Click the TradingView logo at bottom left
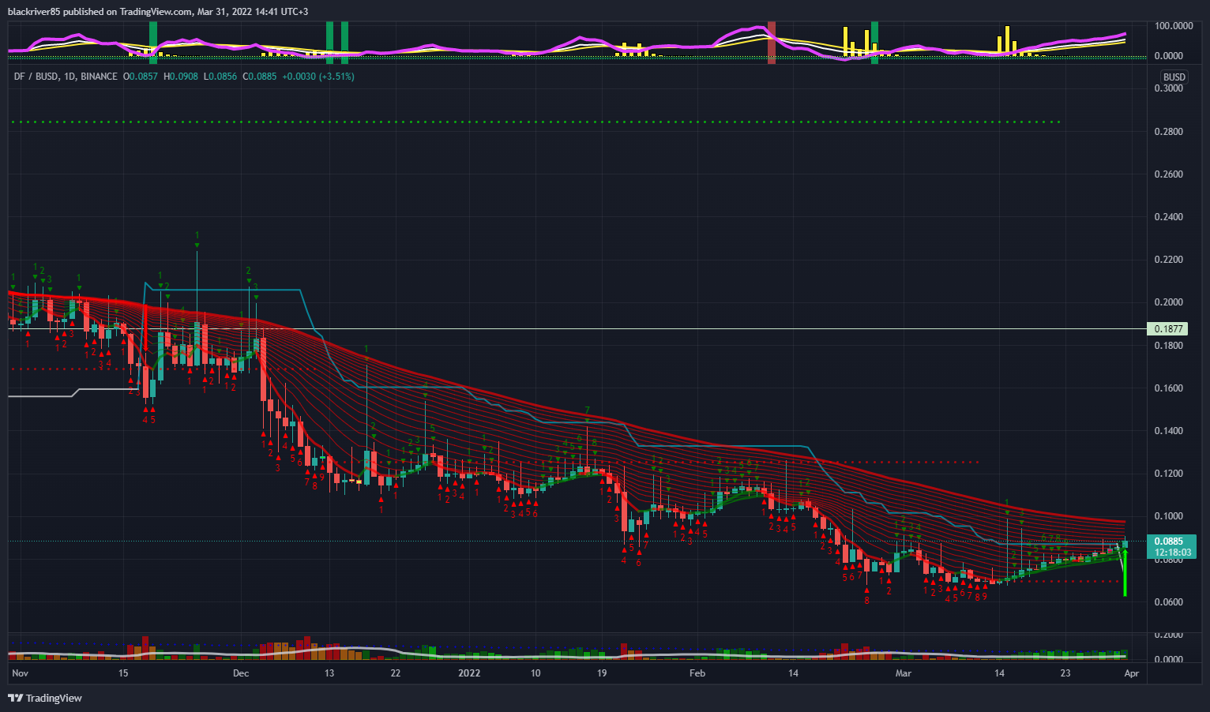Screen dimensions: 1210x712 click(x=45, y=698)
